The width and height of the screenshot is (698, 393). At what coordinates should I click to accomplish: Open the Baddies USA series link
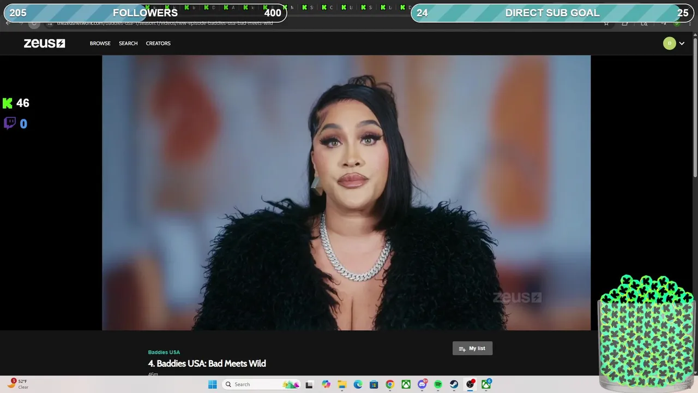[x=164, y=352]
